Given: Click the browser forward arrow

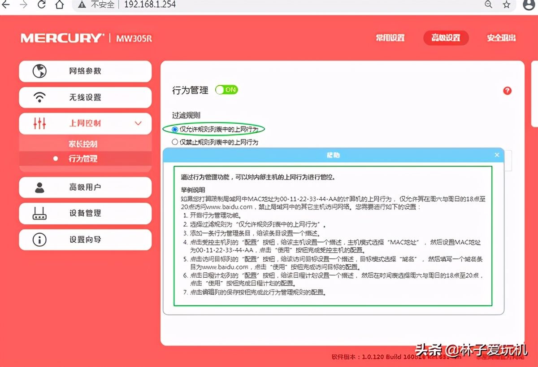Looking at the screenshot, I should 24,5.
